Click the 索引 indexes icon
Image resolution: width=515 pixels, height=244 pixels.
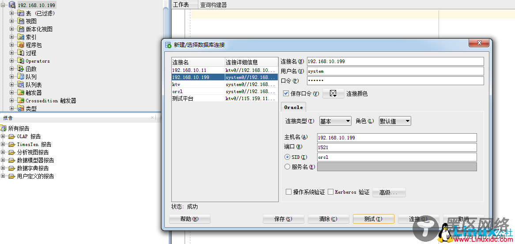click(x=21, y=37)
